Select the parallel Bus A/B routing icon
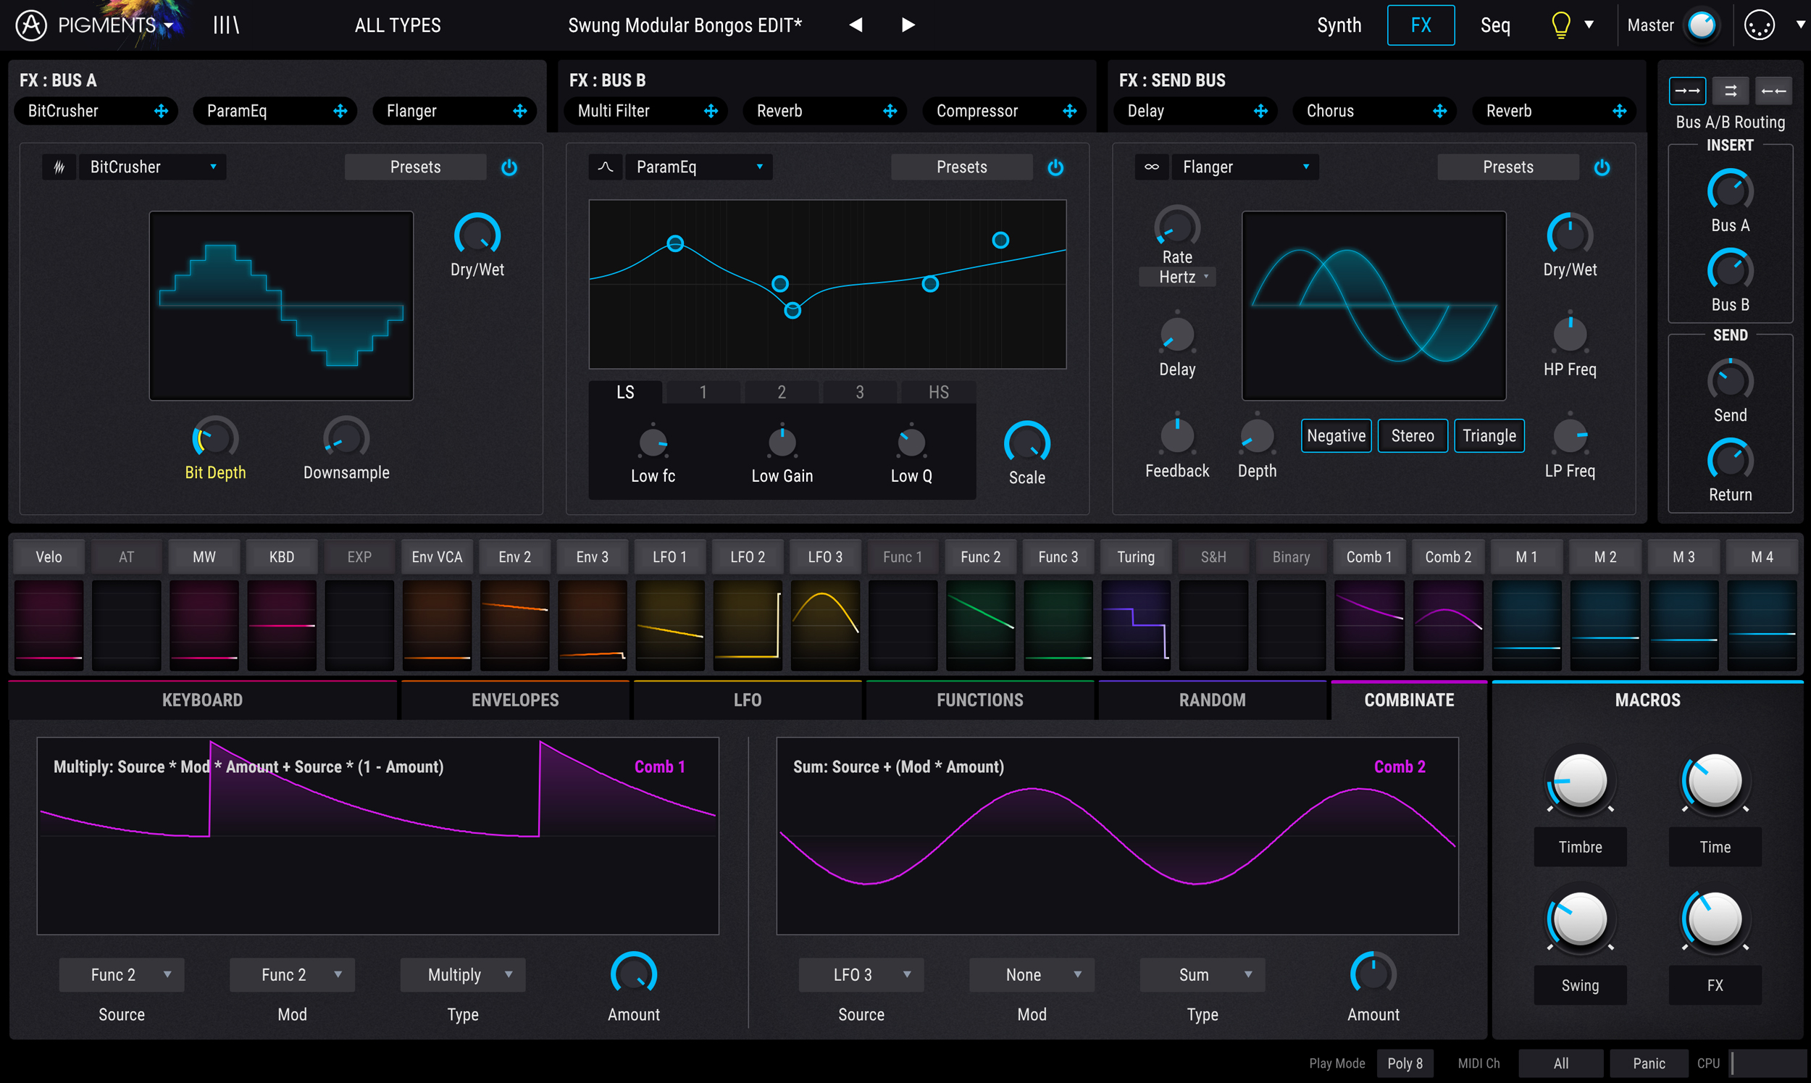 coord(1730,91)
